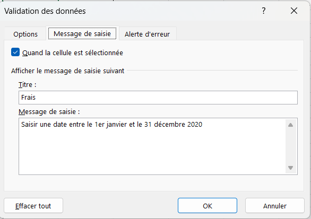This screenshot has height=219, width=311.
Task: Close the Validation des données dialog
Action: coord(294,11)
